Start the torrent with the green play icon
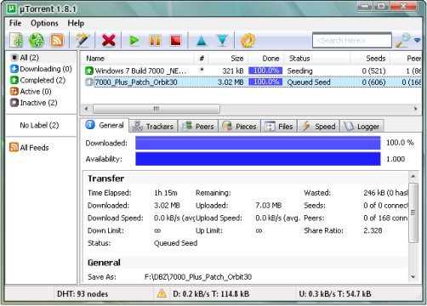The image size is (427, 306). [134, 40]
